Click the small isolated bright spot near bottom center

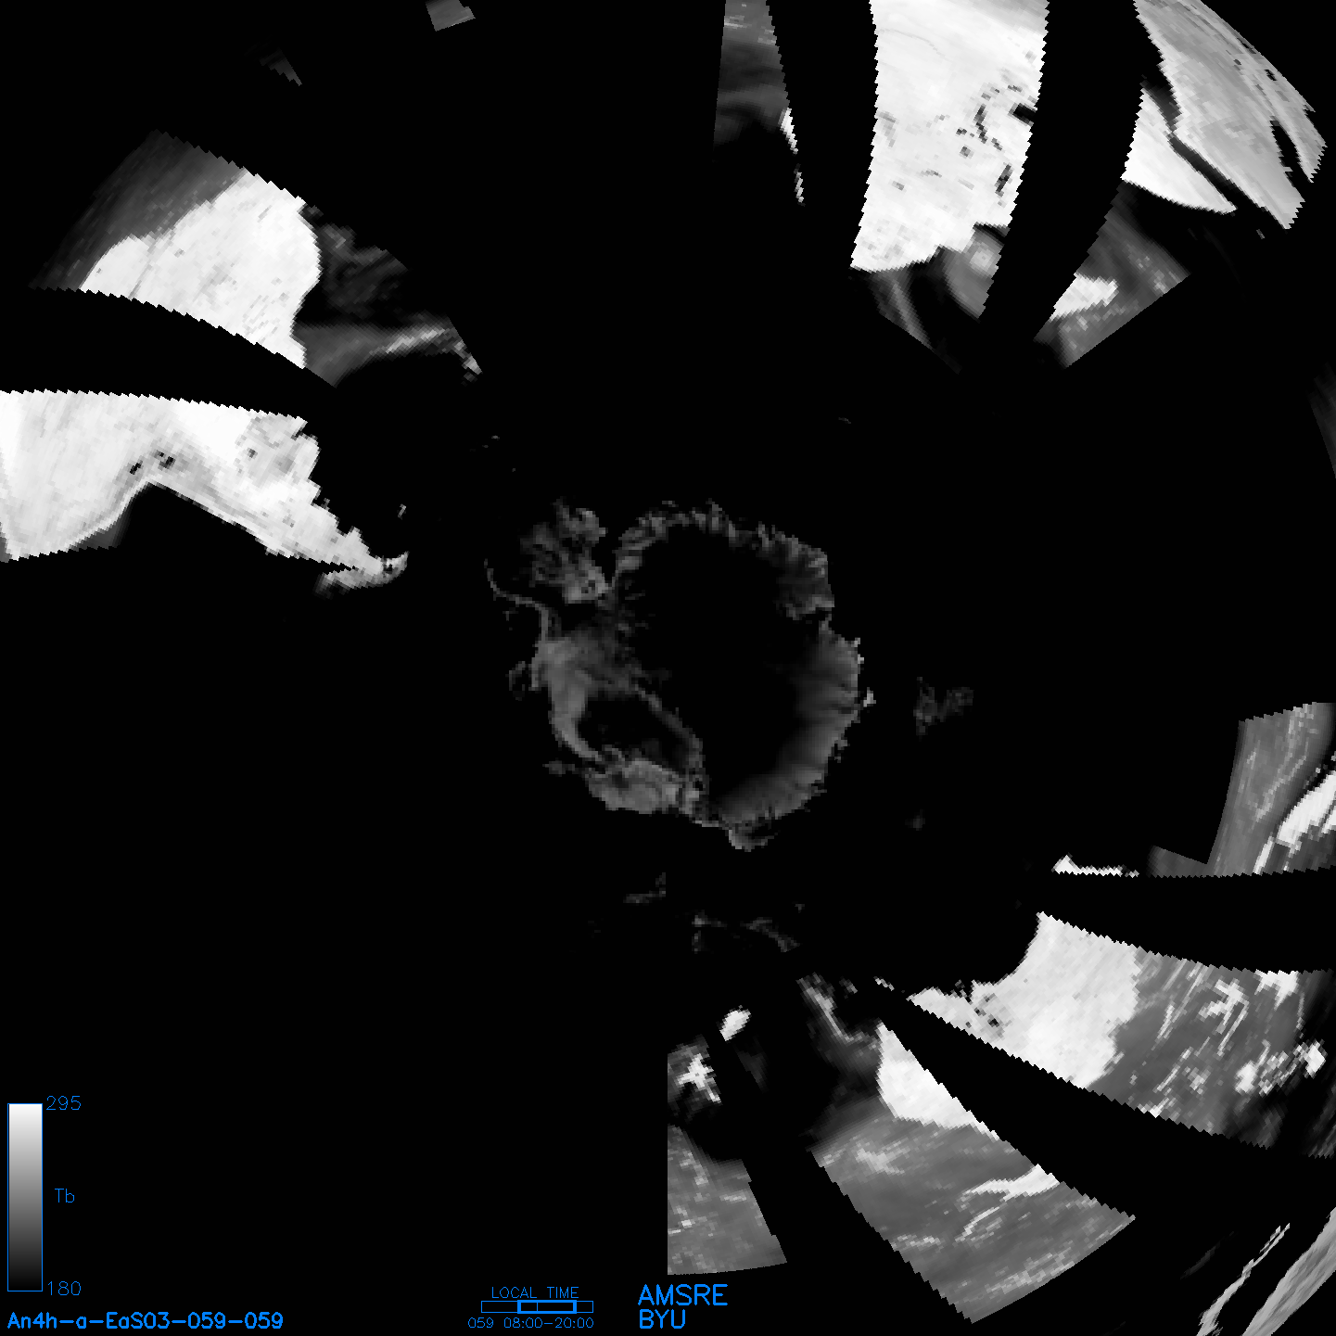tap(734, 1024)
